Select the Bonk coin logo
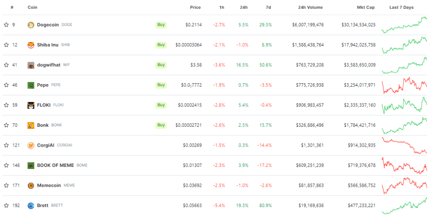 [x=31, y=125]
